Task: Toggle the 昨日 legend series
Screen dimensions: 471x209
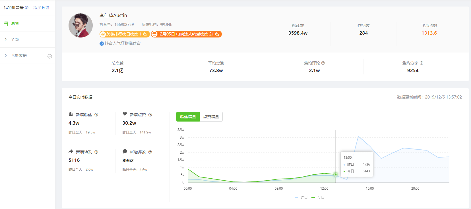Action: coord(301,197)
